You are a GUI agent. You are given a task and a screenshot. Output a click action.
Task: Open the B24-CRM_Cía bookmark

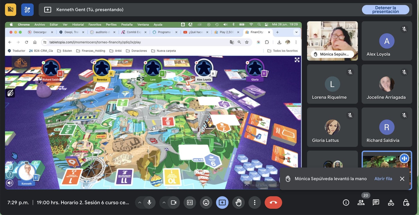point(41,51)
